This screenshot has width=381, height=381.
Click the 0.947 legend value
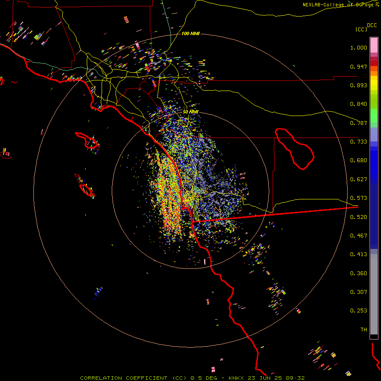(x=359, y=66)
